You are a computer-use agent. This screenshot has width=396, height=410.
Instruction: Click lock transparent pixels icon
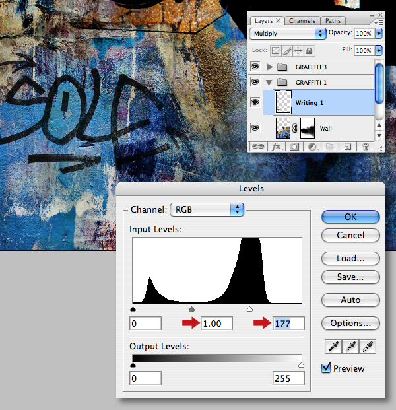275,50
